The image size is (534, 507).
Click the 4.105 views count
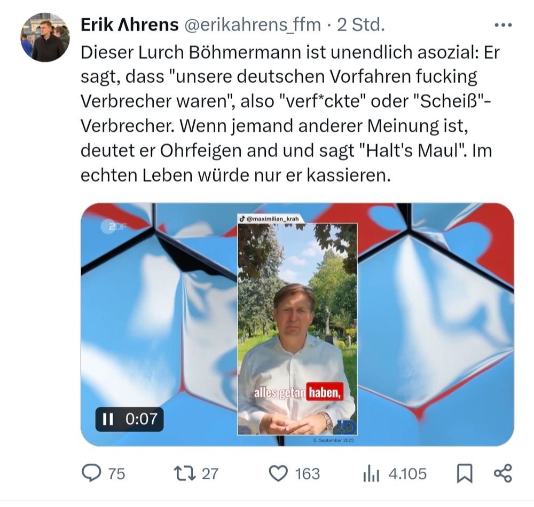pyautogui.click(x=407, y=474)
